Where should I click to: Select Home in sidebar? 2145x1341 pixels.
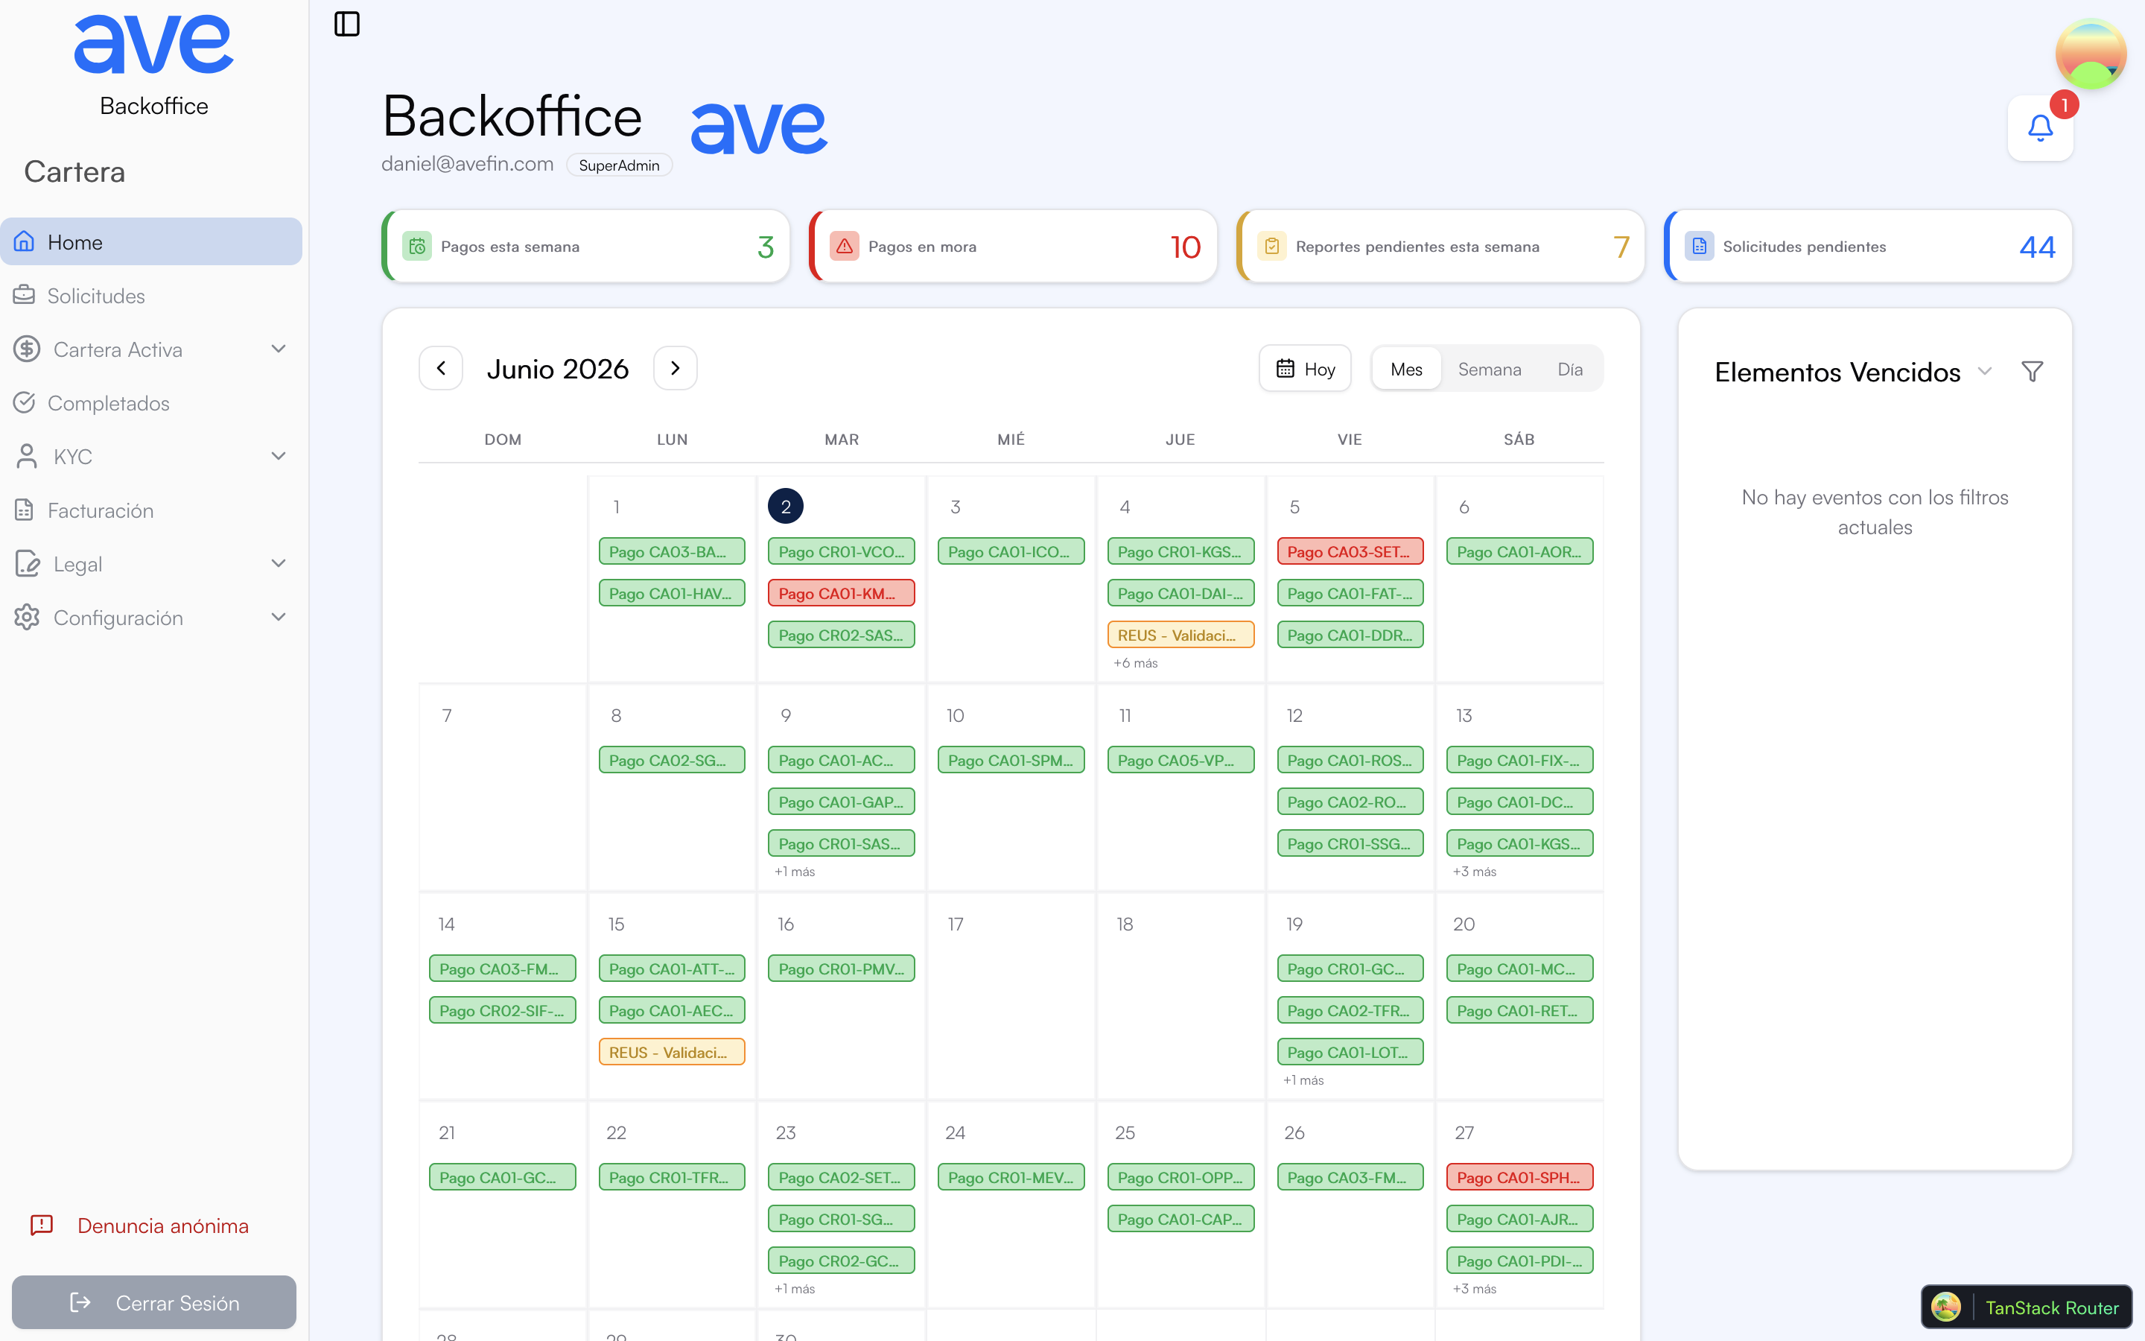[150, 241]
